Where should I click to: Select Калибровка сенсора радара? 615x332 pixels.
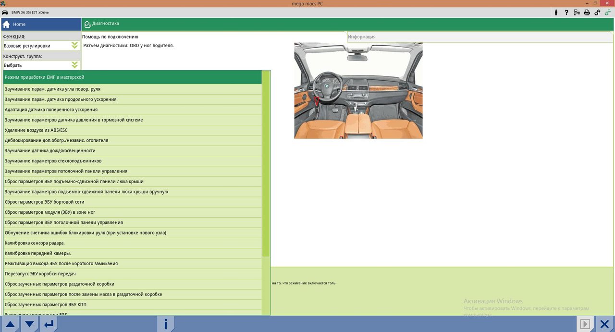click(133, 243)
